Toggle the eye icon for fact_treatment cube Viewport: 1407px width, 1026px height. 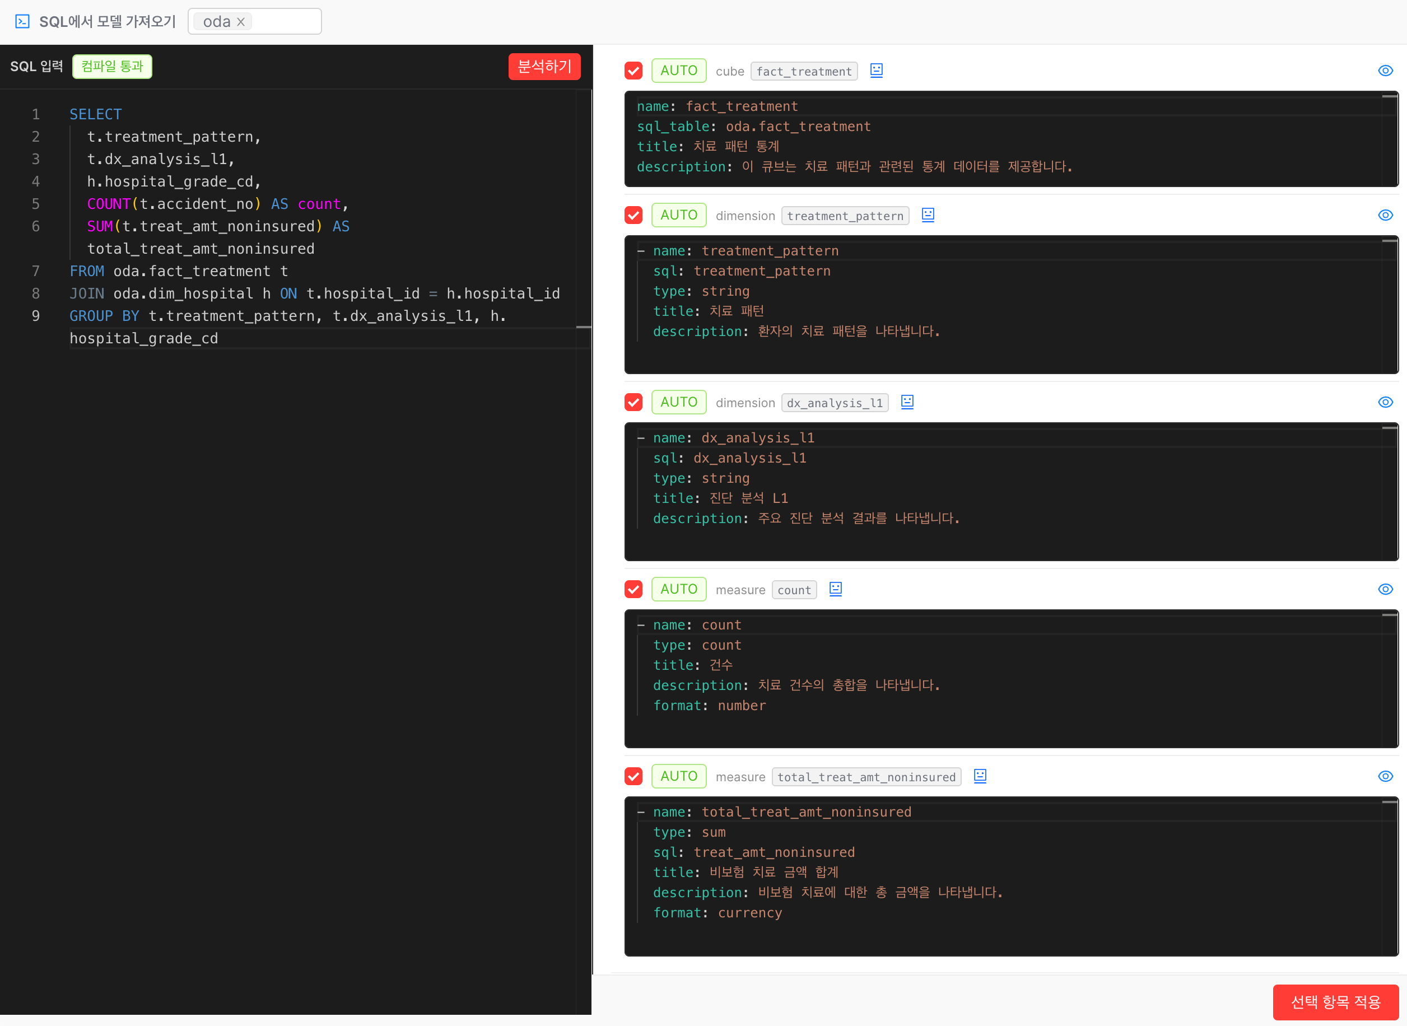tap(1385, 71)
